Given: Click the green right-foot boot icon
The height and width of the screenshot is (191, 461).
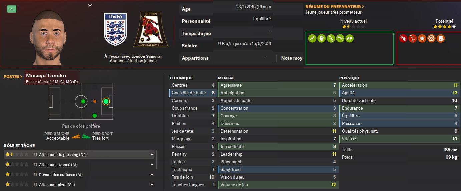Looking at the screenshot, I should coord(86,136).
